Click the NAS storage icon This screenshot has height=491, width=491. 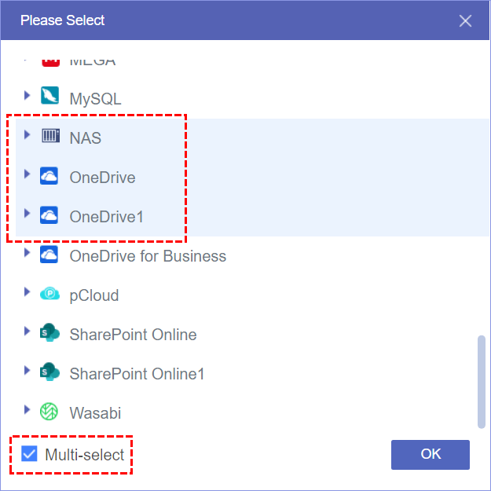pos(50,136)
